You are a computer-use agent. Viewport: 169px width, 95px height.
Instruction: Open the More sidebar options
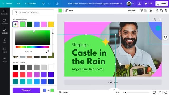(5, 60)
